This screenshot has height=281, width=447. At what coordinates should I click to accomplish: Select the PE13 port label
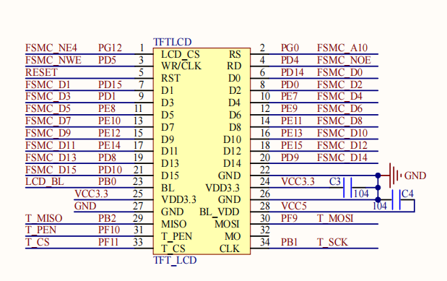(292, 133)
